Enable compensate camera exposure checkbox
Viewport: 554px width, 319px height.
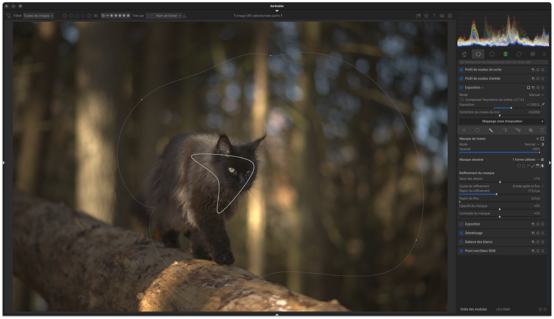tap(461, 100)
